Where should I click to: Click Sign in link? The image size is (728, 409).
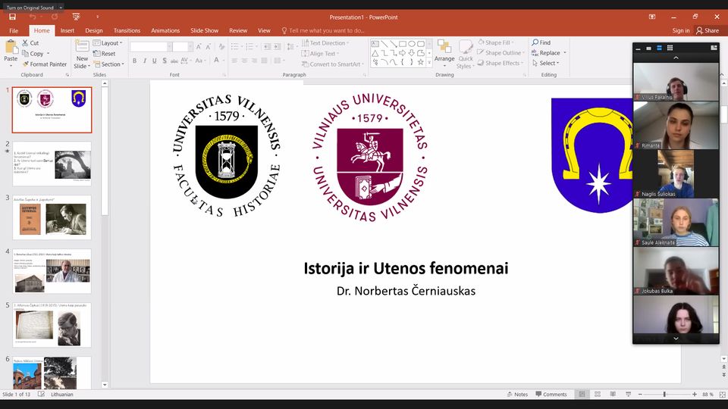(x=681, y=30)
